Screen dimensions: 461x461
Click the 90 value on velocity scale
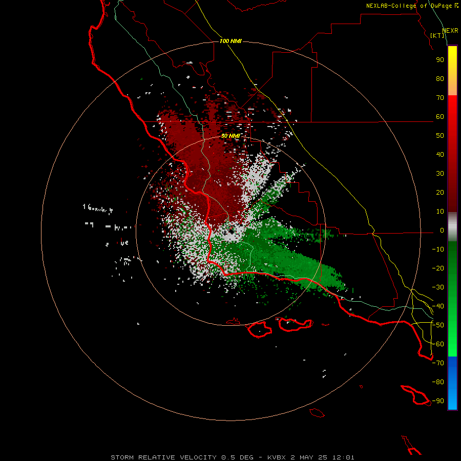pos(440,60)
